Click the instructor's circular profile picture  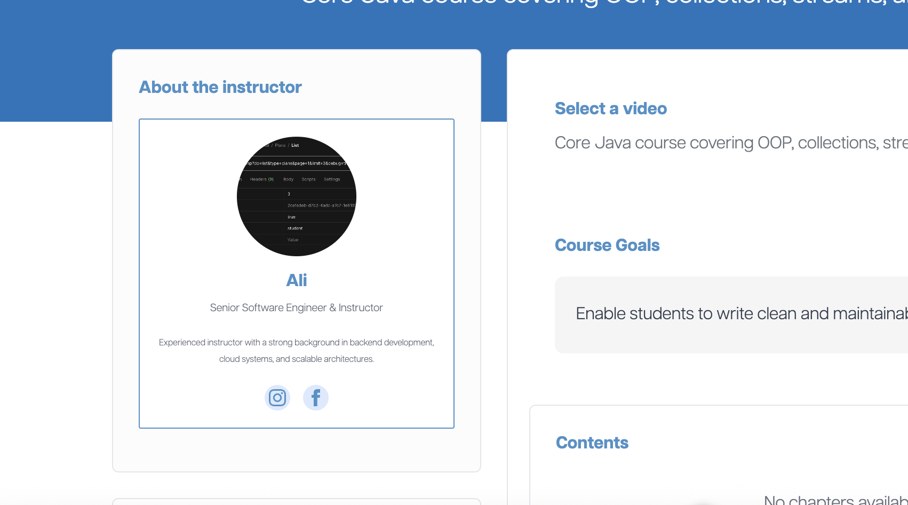[297, 196]
